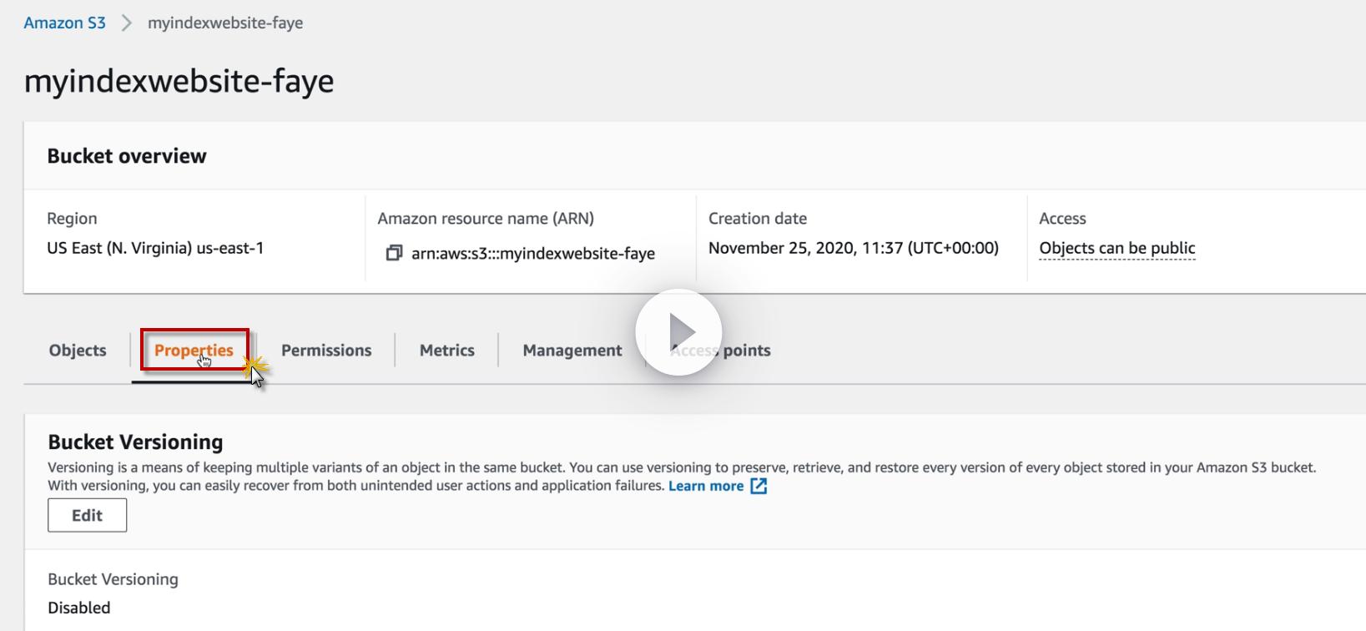
Task: Click the myindexwebsite-faye page title
Action: click(179, 81)
